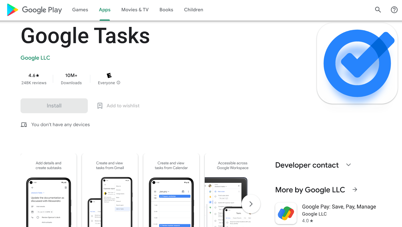Click the Install button
The height and width of the screenshot is (227, 402).
54,105
